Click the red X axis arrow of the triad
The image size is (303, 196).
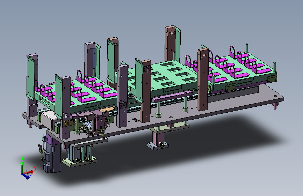click(29, 172)
